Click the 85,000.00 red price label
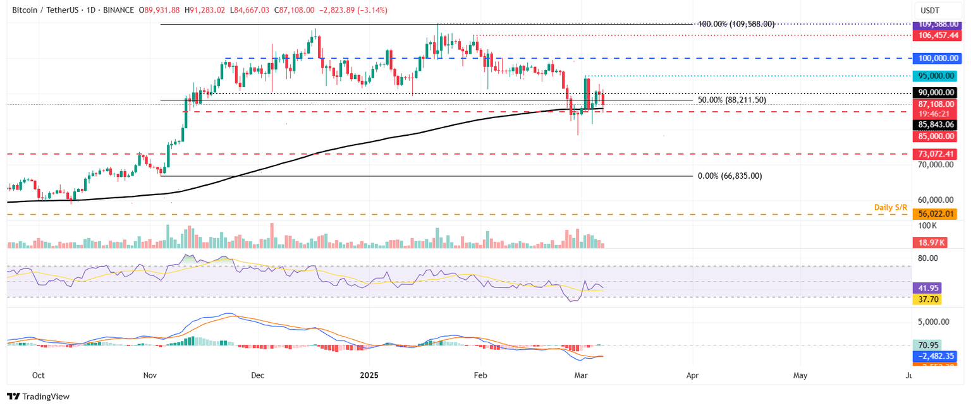971x408 pixels. coord(934,136)
